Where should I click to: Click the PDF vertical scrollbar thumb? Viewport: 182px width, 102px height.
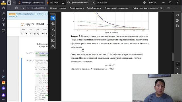[x=173, y=57]
